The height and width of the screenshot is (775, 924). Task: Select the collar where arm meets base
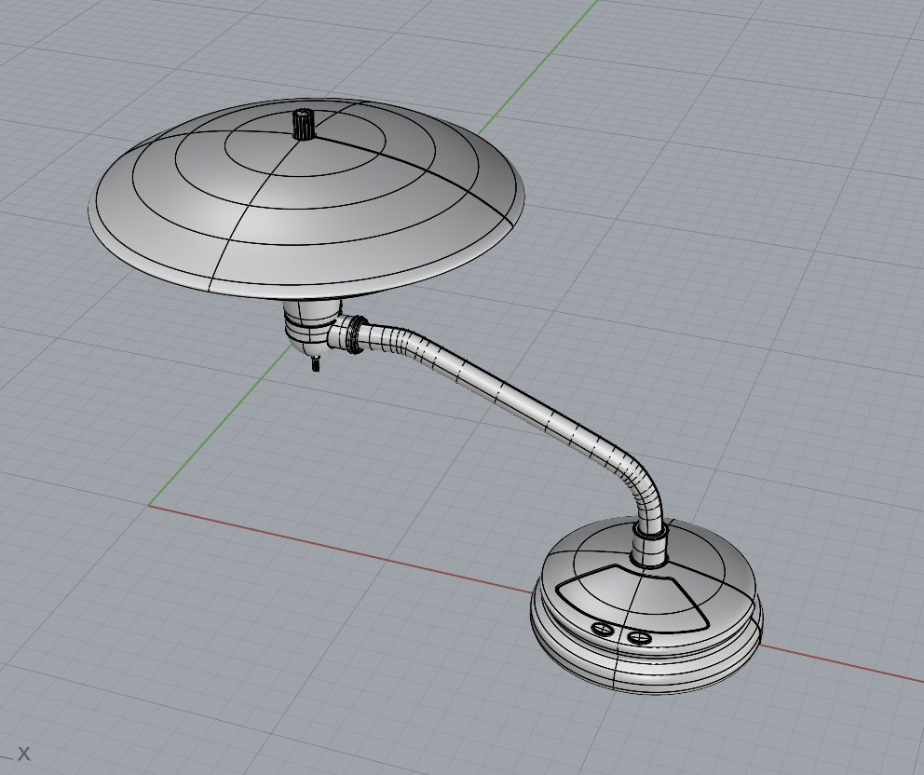[649, 546]
